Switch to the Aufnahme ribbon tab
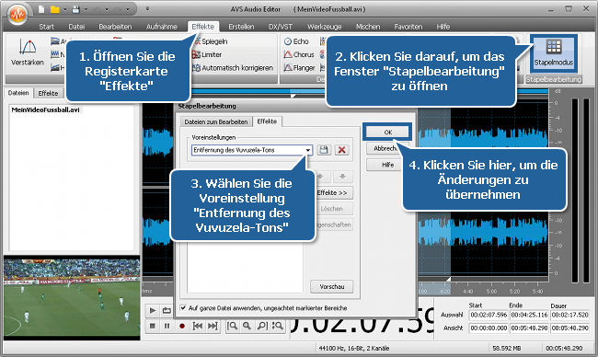Image resolution: width=598 pixels, height=357 pixels. (162, 27)
